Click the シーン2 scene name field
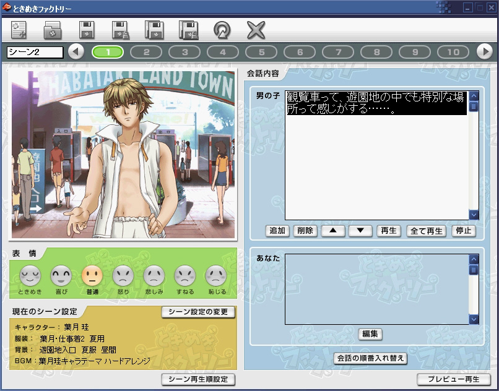The width and height of the screenshot is (499, 391). [x=35, y=52]
